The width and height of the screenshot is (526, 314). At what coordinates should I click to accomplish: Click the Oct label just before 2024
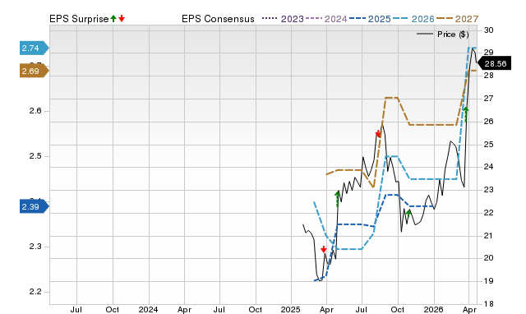click(x=113, y=309)
